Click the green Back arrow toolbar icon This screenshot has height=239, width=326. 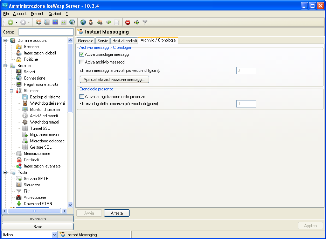point(11,22)
